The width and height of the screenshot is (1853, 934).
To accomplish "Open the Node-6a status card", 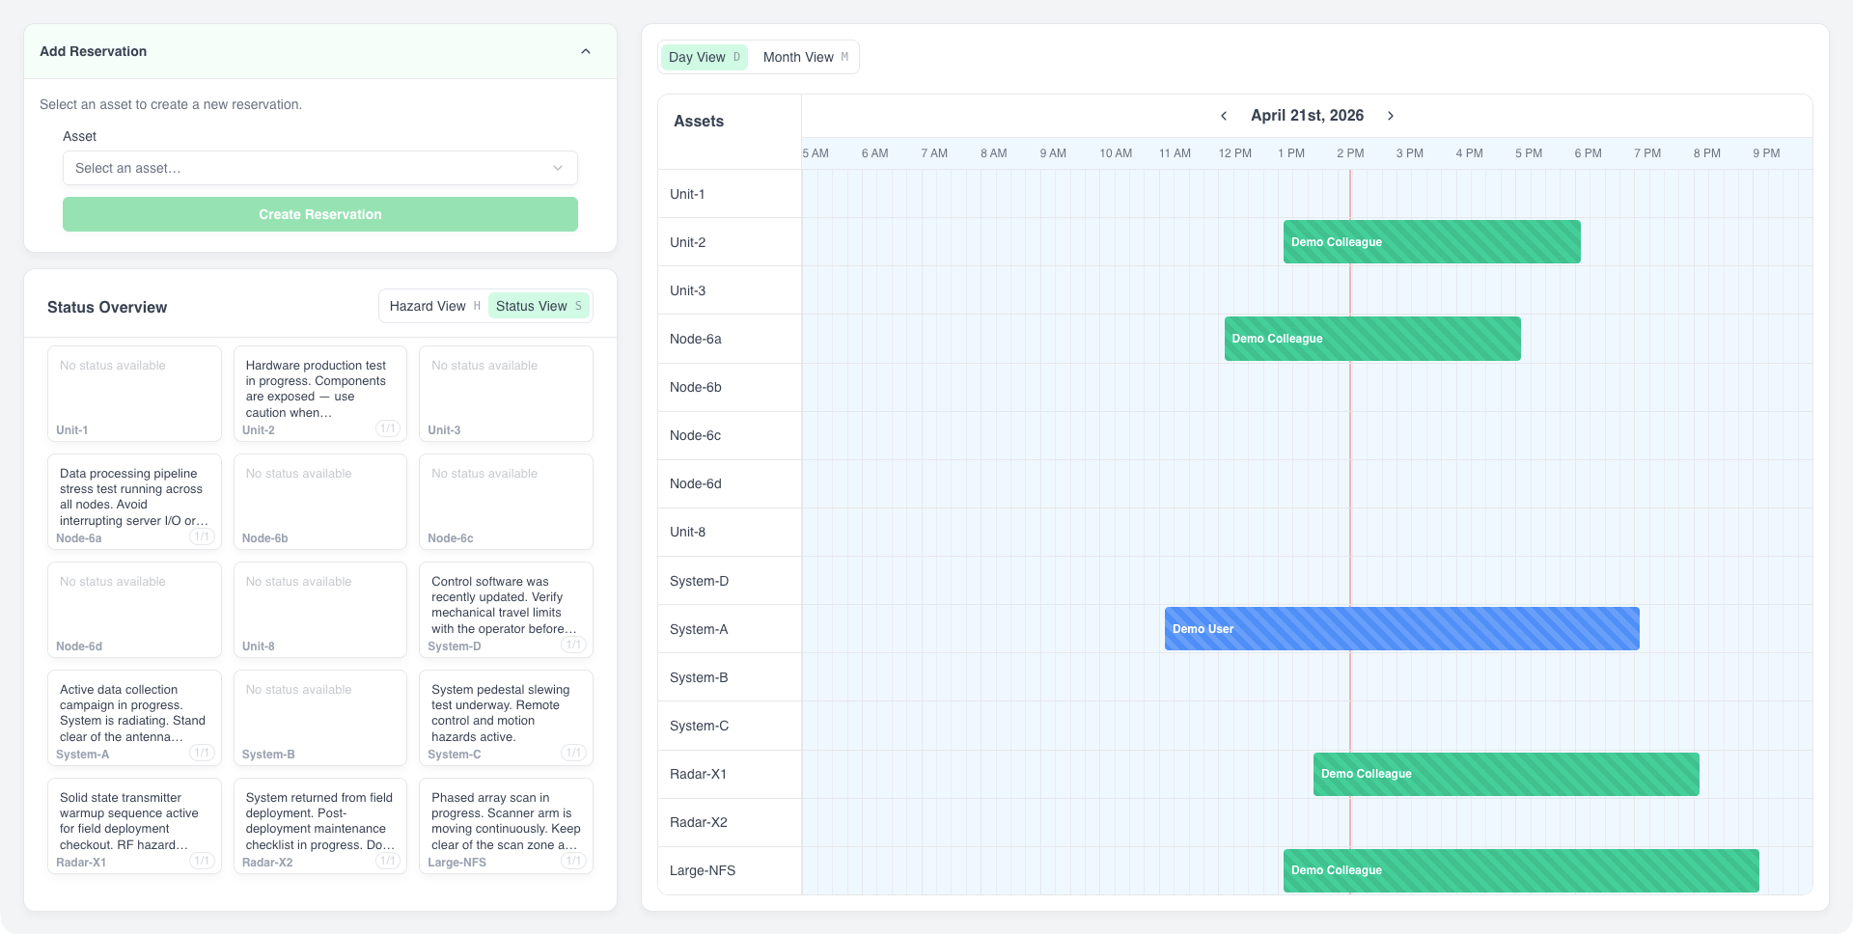I will click(134, 502).
